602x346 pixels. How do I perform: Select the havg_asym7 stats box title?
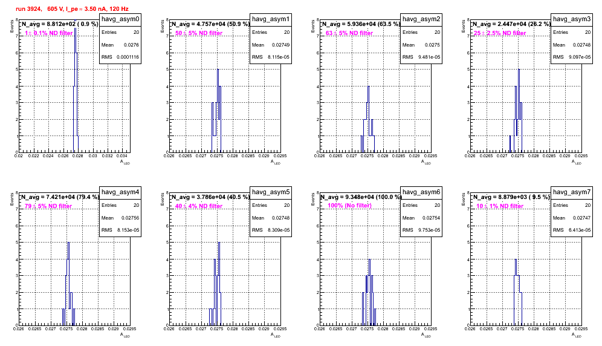(x=572, y=192)
